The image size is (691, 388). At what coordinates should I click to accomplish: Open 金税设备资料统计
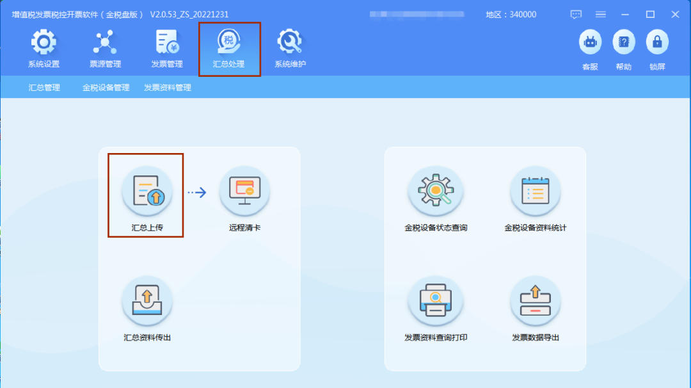[x=536, y=192]
